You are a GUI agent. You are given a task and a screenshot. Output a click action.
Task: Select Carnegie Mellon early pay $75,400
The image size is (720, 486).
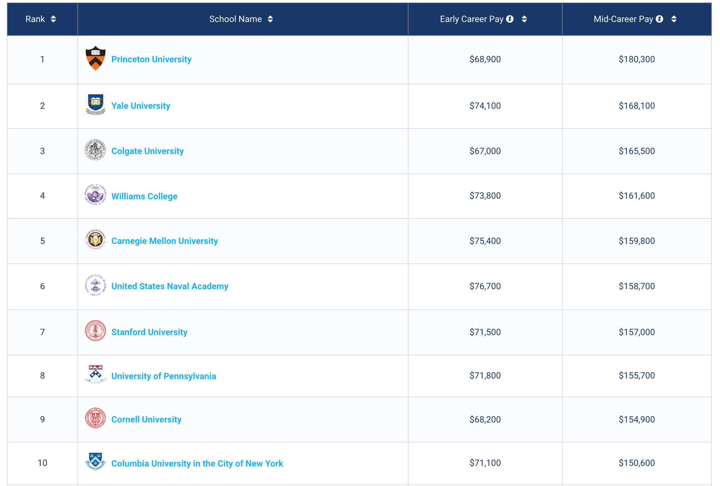(485, 241)
